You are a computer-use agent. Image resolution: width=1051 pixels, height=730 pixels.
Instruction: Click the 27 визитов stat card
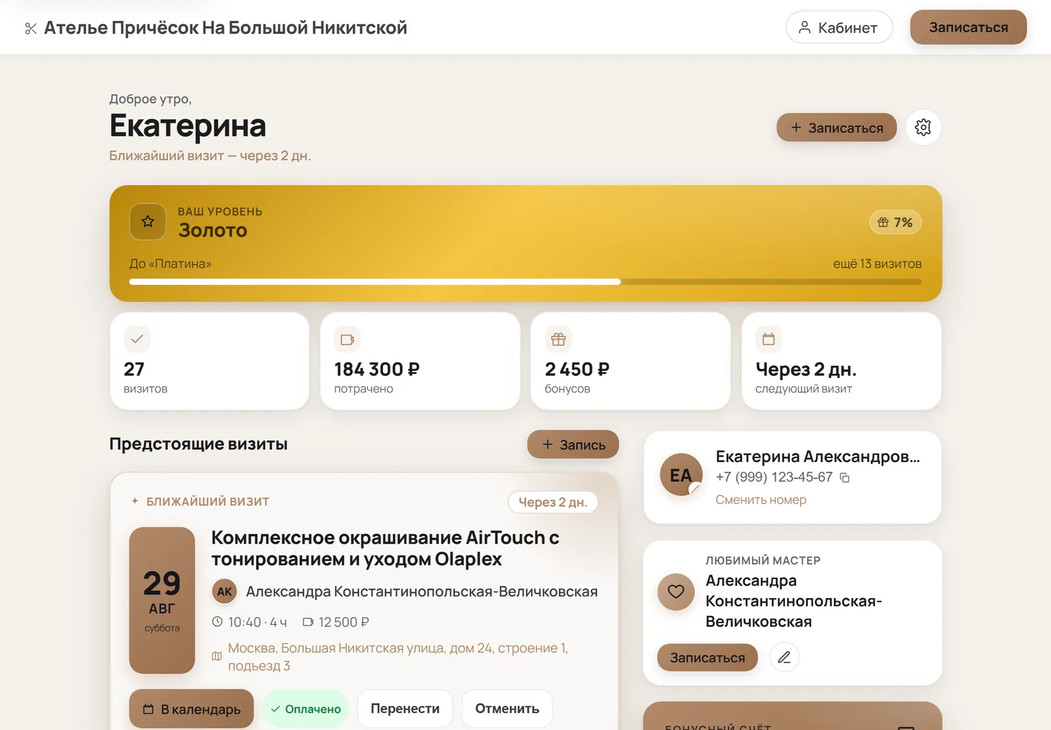coord(210,361)
